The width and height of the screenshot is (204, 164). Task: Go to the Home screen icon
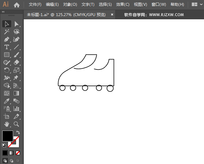pyautogui.click(x=17, y=5)
